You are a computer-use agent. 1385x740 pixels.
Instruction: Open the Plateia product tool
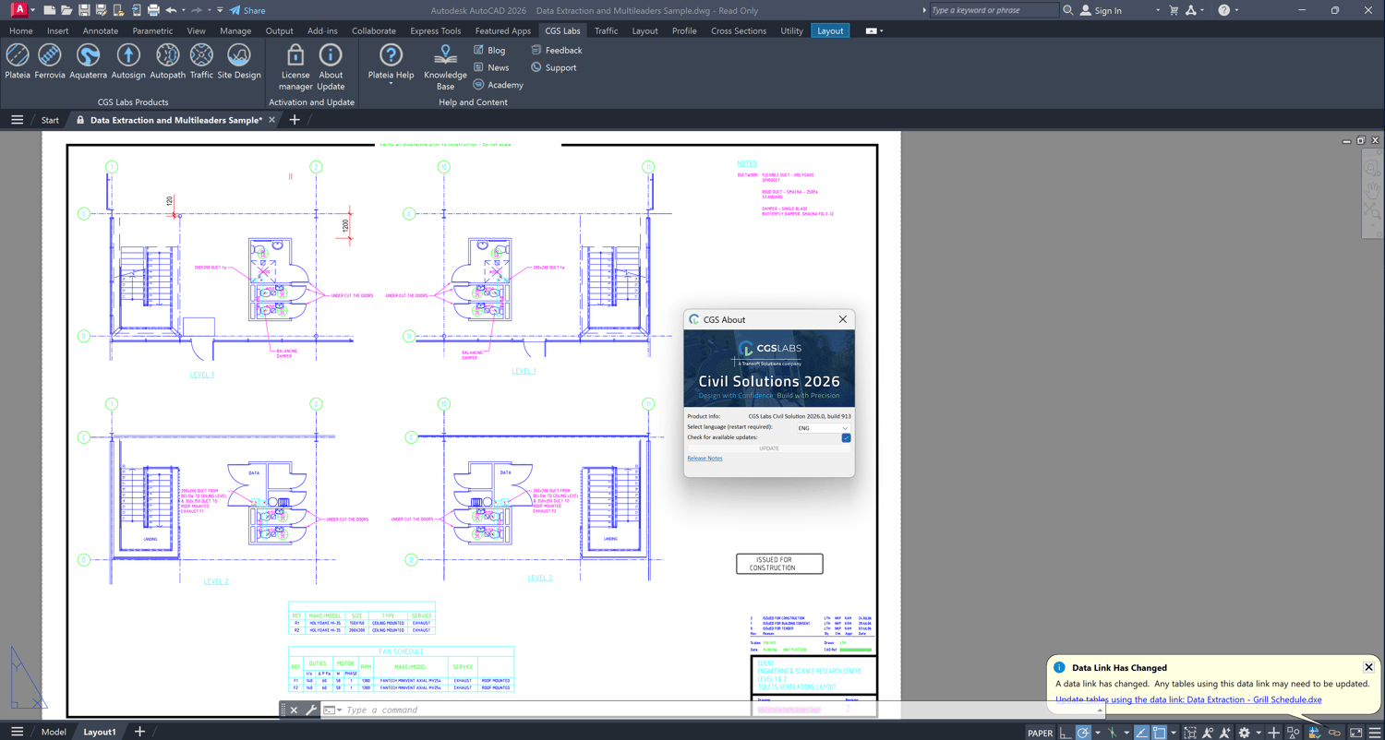coord(18,62)
